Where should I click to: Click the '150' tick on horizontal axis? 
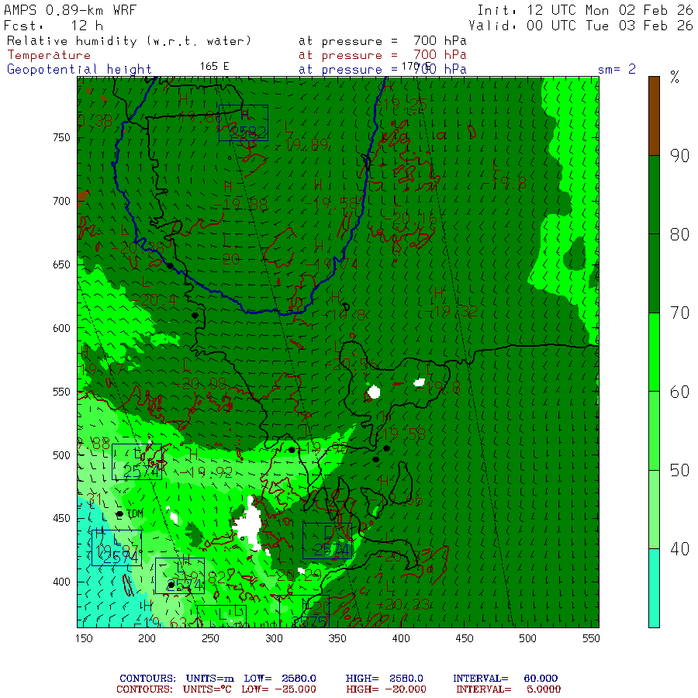[84, 638]
